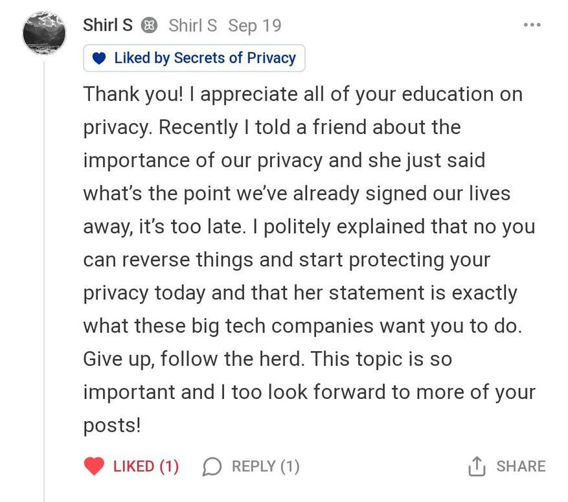Expand replies via REPLY (1) text

click(266, 466)
